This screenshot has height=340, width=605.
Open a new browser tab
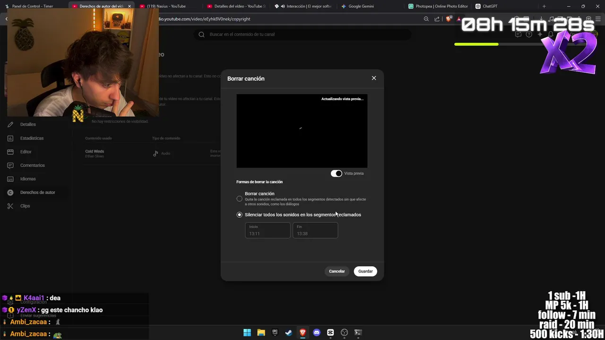pyautogui.click(x=544, y=6)
